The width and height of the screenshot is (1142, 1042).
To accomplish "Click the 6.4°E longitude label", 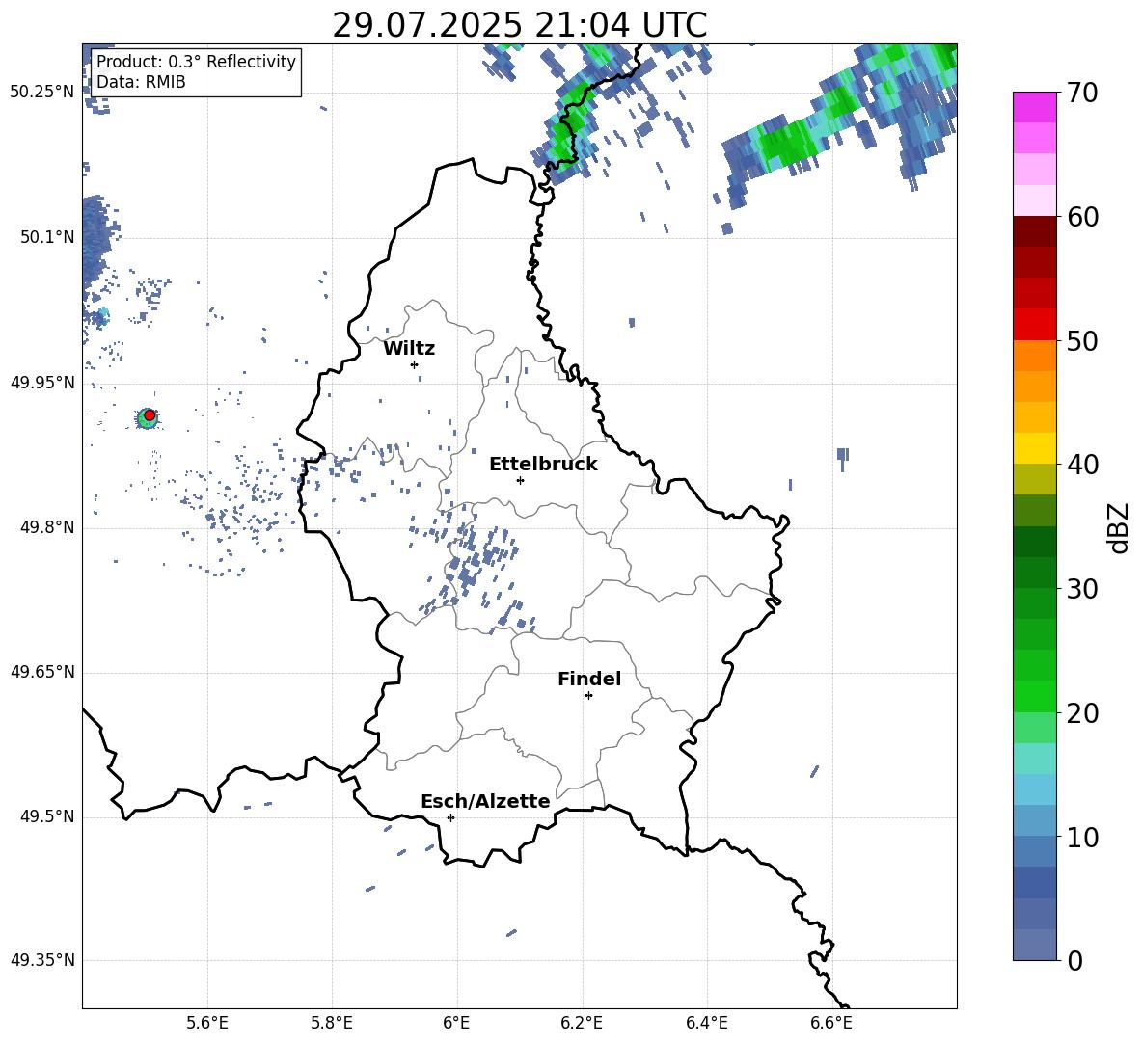I will (706, 1023).
